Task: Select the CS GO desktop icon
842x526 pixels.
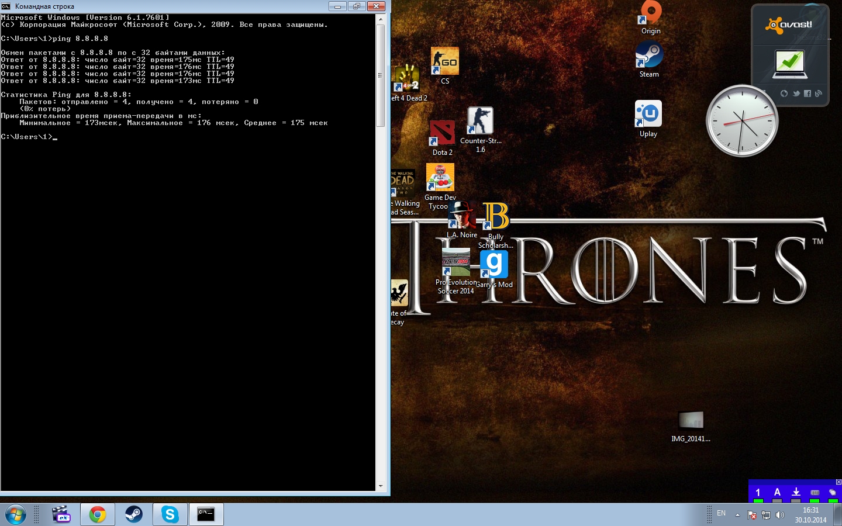Action: (445, 64)
